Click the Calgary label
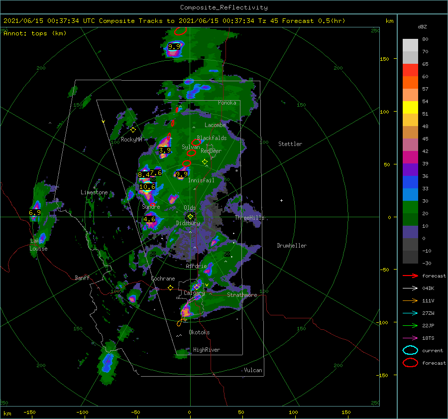This screenshot has width=448, height=419. point(194,293)
